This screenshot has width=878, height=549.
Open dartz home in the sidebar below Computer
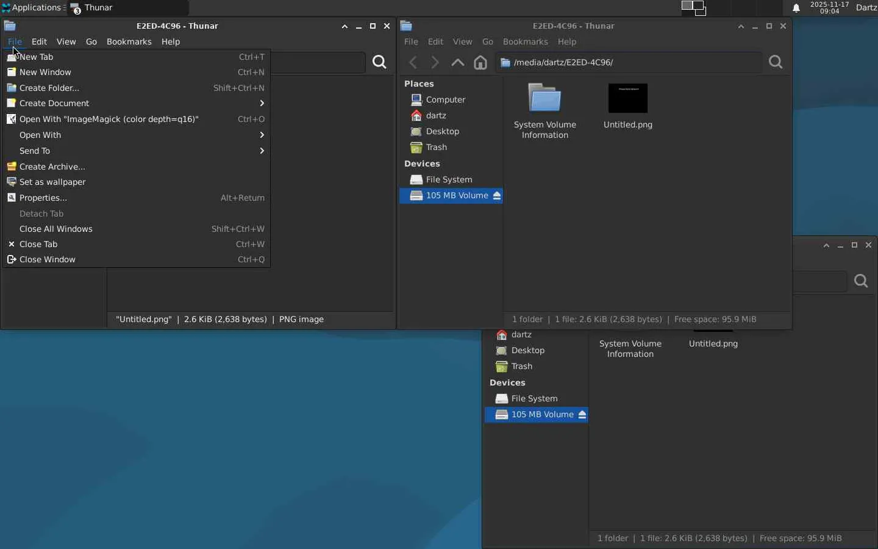coord(451,115)
